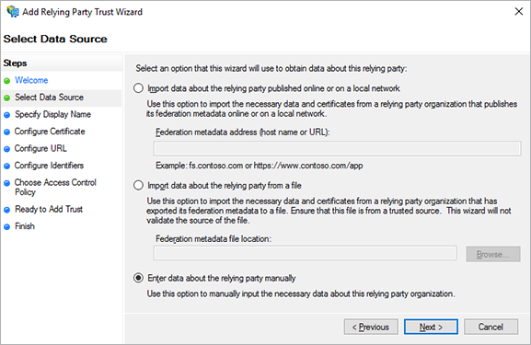The image size is (531, 345).
Task: Select import data from a file radio button
Action: pyautogui.click(x=138, y=186)
